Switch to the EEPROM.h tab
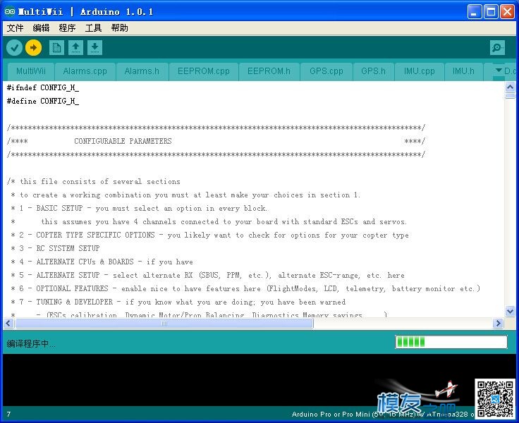 [x=269, y=71]
